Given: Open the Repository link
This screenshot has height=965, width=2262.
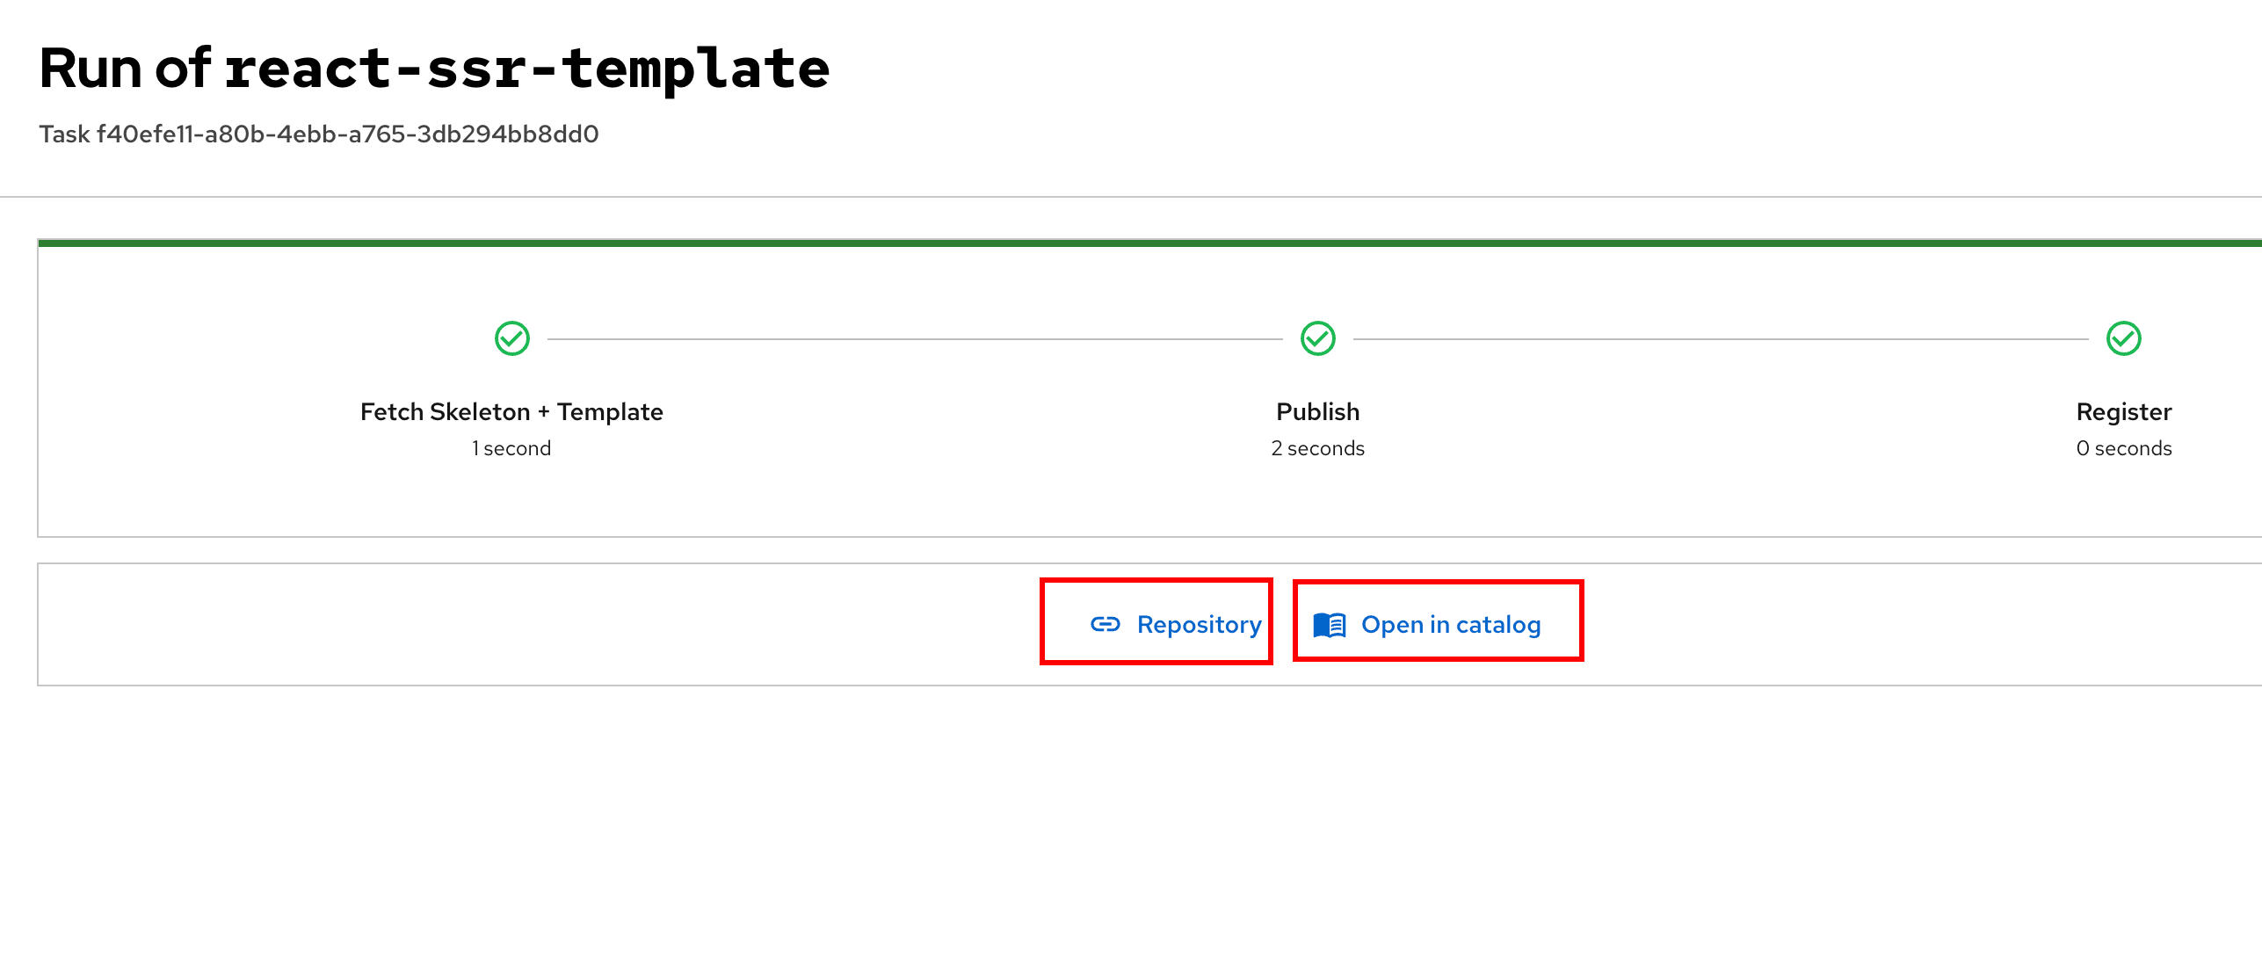Looking at the screenshot, I should point(1176,624).
